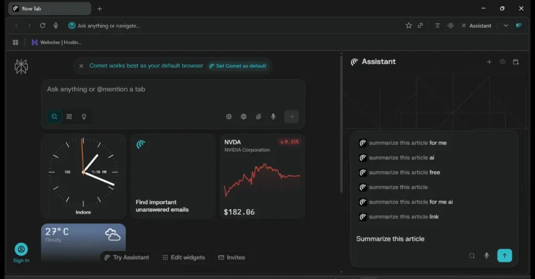
Task: Click the Sign In avatar icon
Action: (x=21, y=249)
